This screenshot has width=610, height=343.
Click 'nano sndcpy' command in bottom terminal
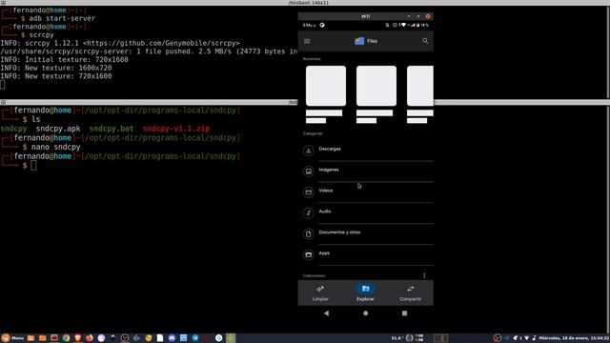coord(55,147)
